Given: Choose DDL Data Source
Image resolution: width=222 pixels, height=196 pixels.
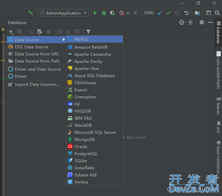Looking at the screenshot, I should tap(37, 47).
